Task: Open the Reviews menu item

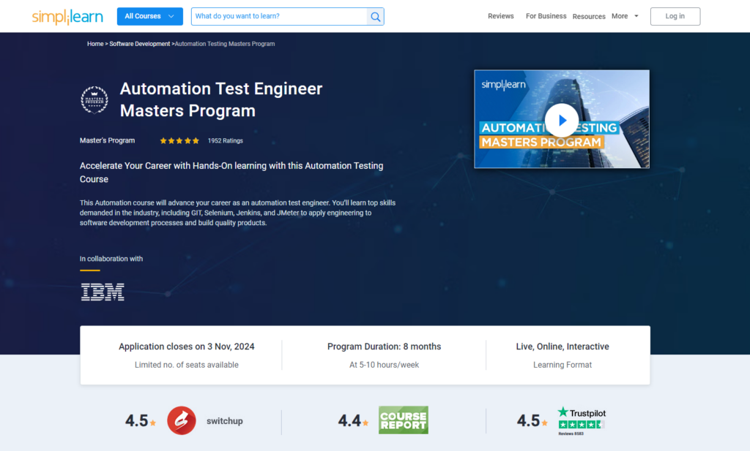Action: (501, 16)
